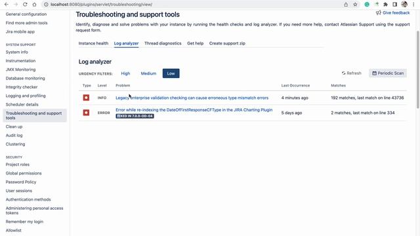Image resolution: width=420 pixels, height=236 pixels.
Task: Click the Matches column header
Action: (339, 85)
